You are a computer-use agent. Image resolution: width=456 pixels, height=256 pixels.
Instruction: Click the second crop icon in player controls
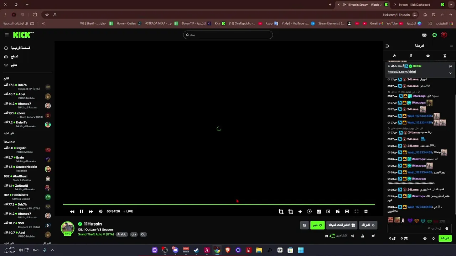290,212
